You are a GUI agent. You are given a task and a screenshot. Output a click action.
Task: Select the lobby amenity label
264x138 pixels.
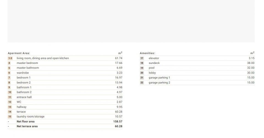[152, 73]
